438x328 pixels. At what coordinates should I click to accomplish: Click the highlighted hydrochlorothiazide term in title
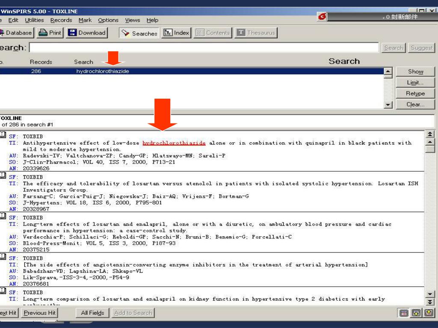[x=174, y=143]
